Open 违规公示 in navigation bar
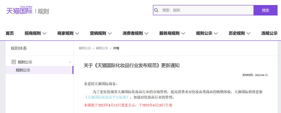Screen dimensions: 281x113 (x=269, y=33)
